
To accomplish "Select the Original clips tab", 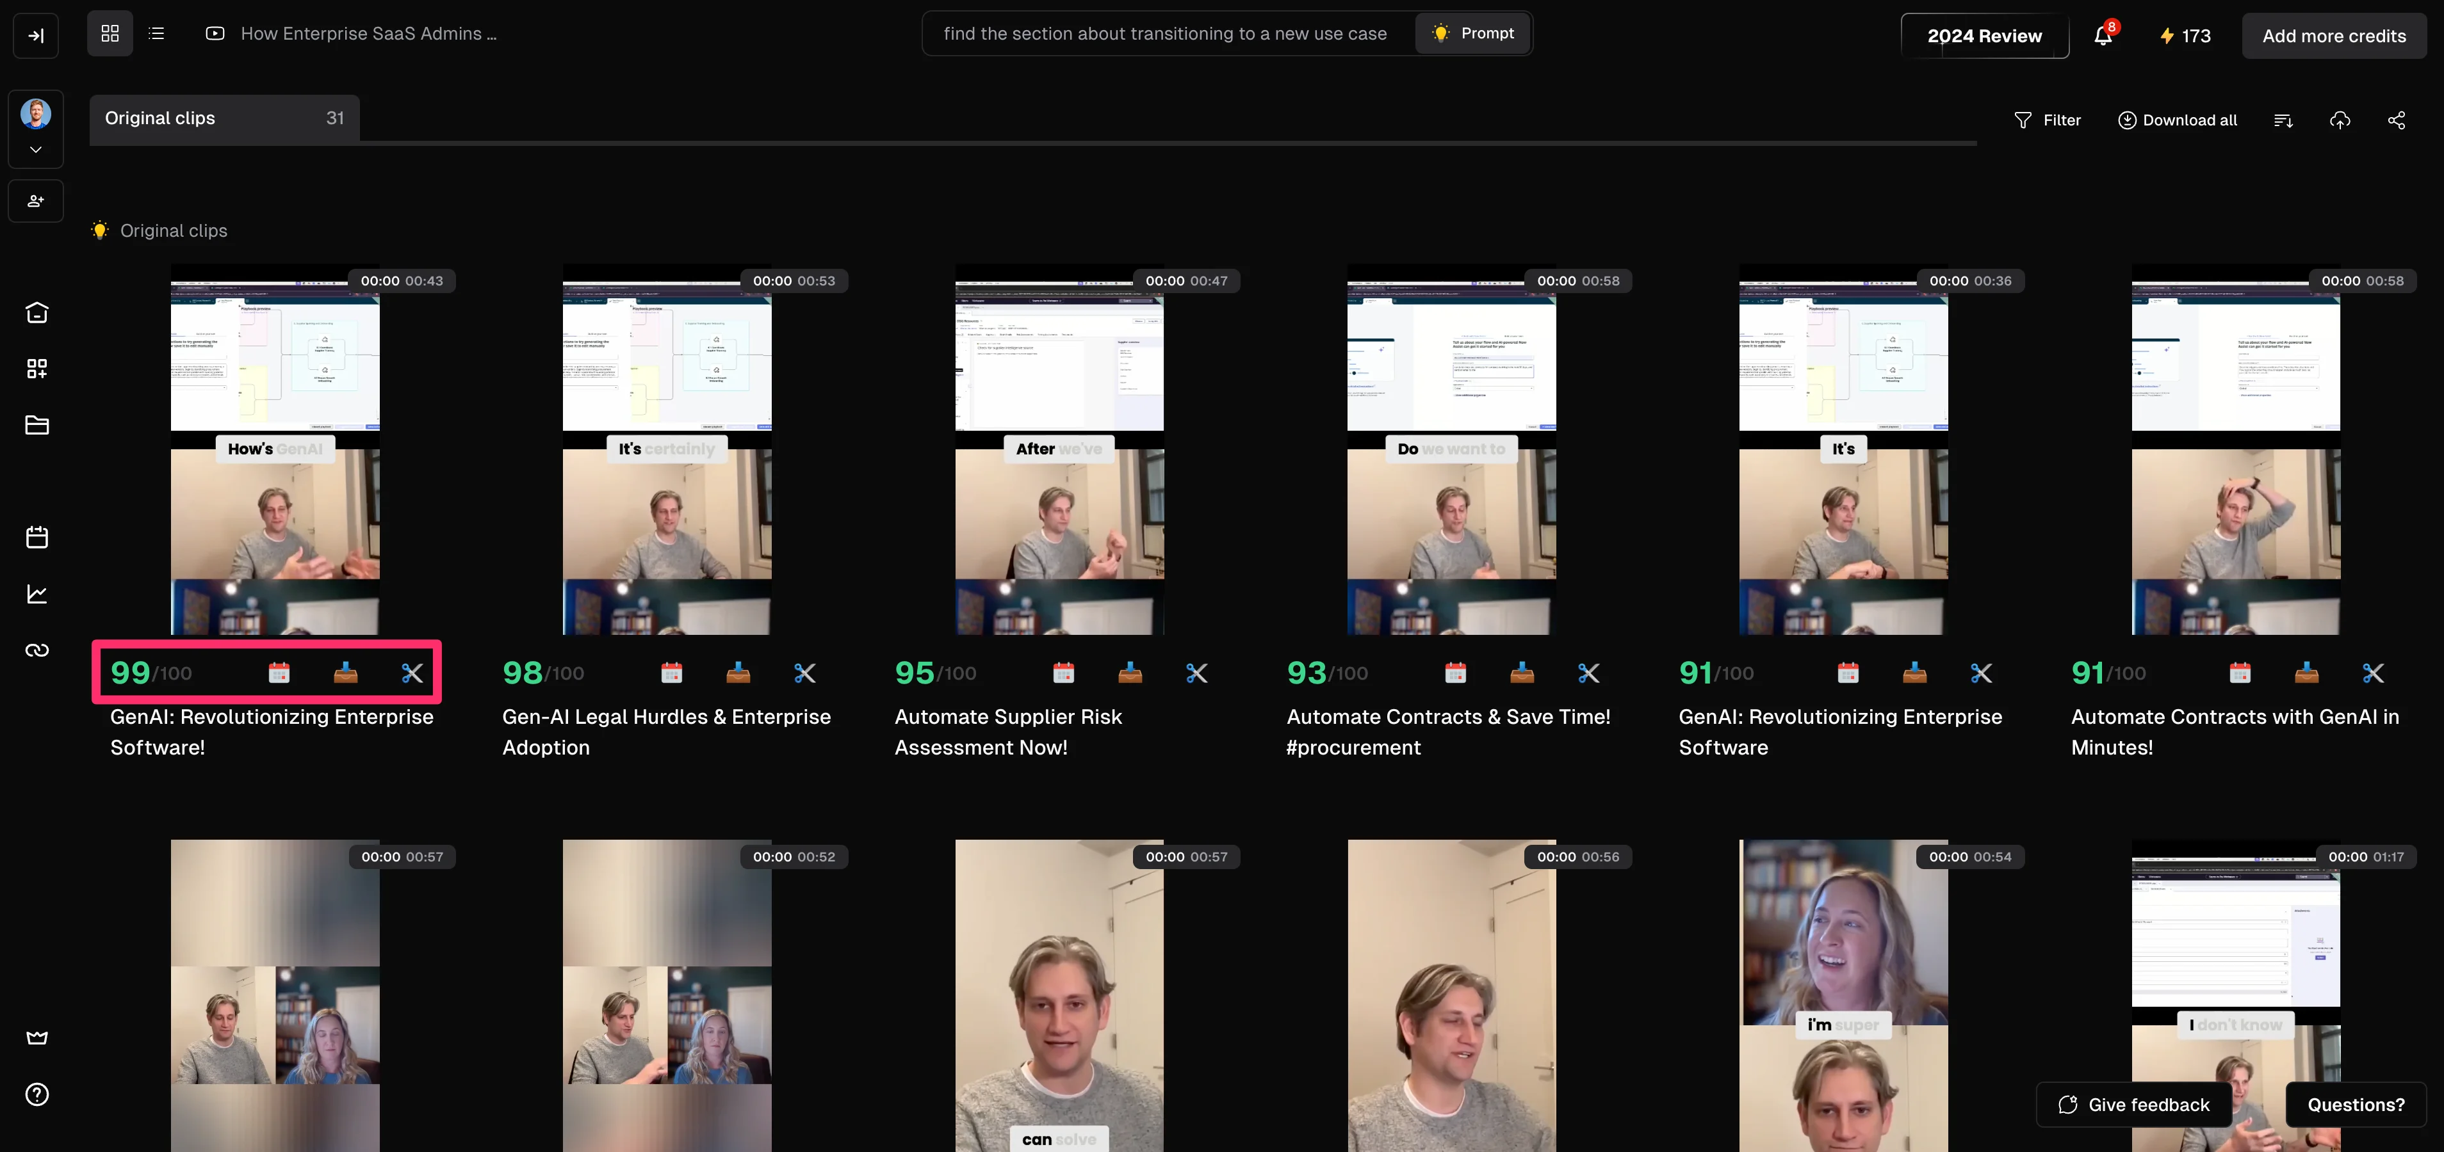I will (224, 118).
